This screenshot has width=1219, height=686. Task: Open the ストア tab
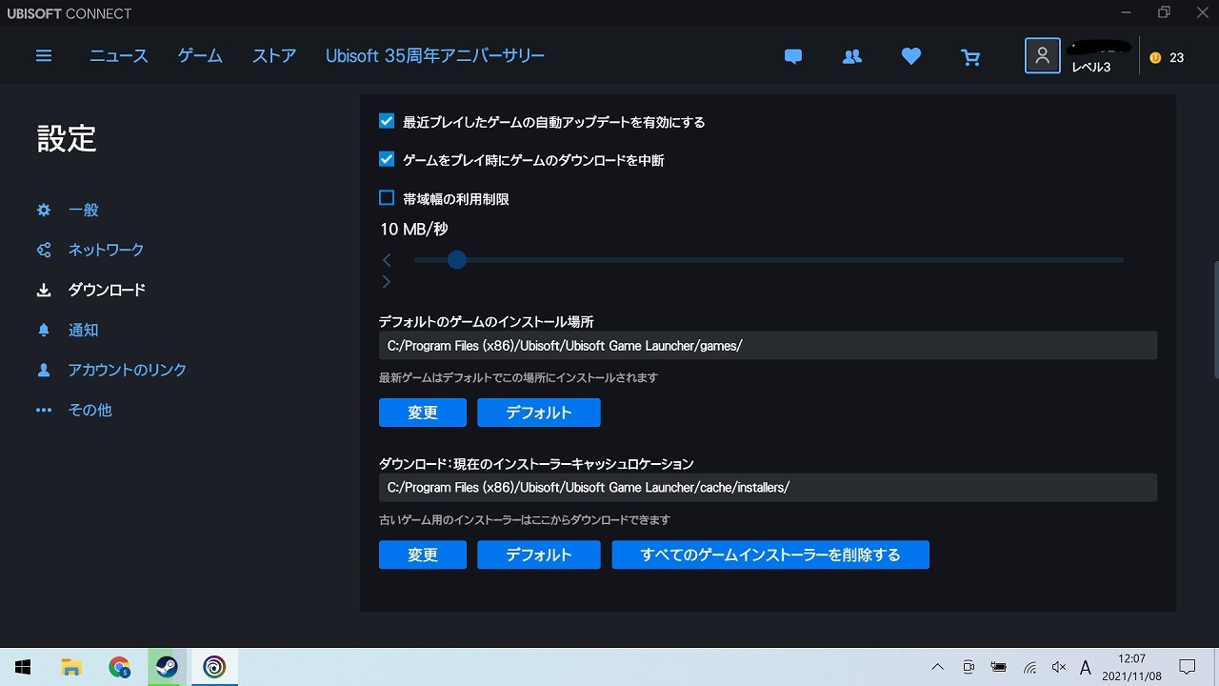click(x=274, y=56)
